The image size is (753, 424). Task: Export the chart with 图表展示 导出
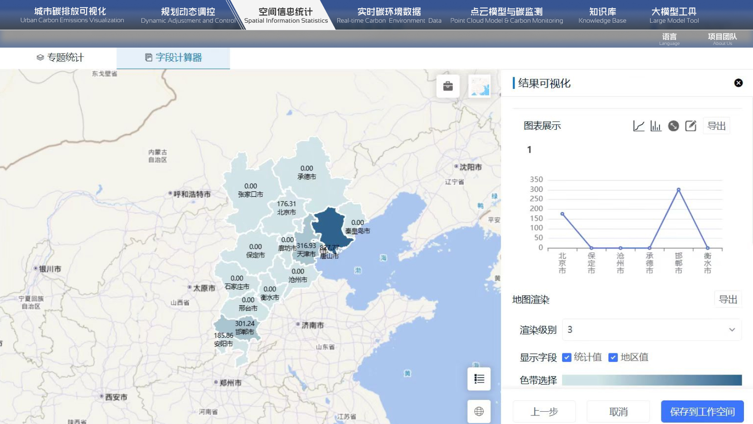[716, 126]
